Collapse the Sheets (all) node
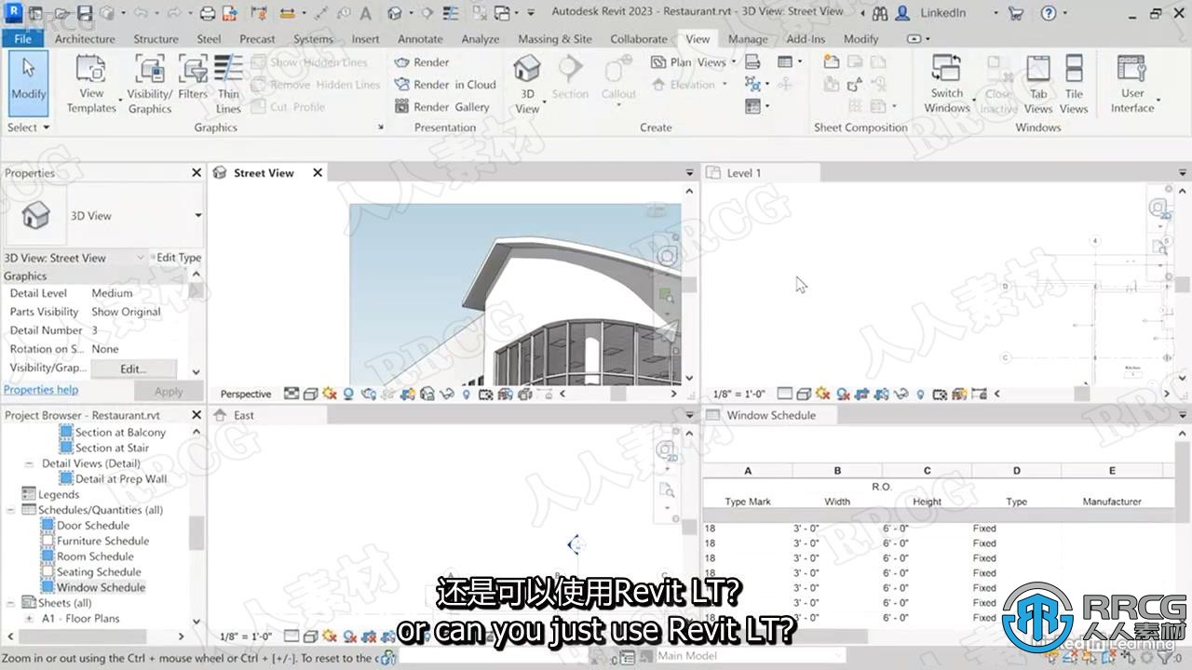 coord(10,603)
